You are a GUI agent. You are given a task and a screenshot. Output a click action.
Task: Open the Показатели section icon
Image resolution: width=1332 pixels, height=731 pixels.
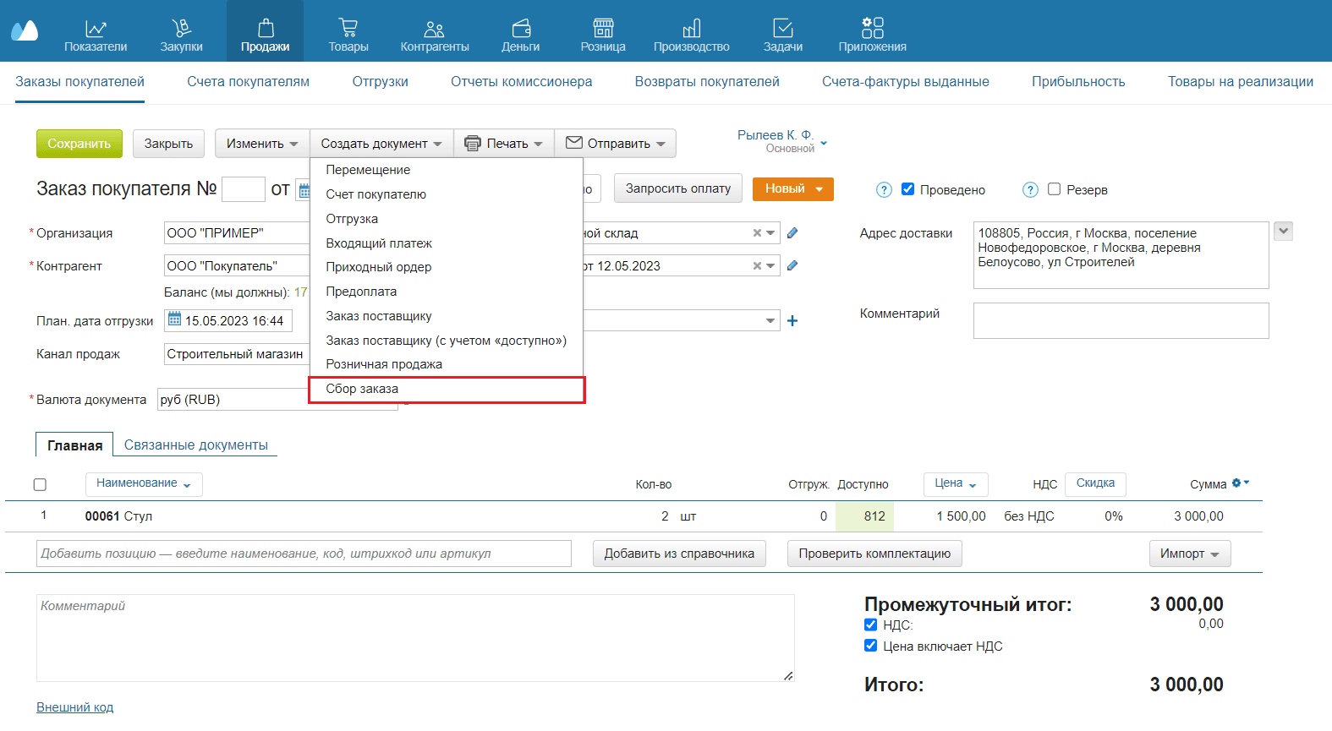pos(96,29)
